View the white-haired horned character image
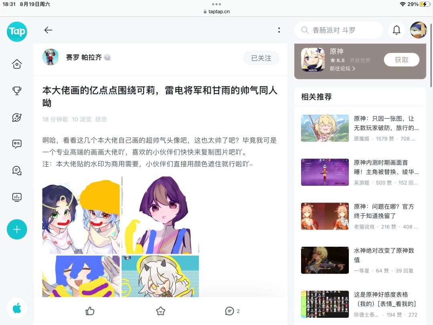The height and width of the screenshot is (325, 433). [x=160, y=276]
